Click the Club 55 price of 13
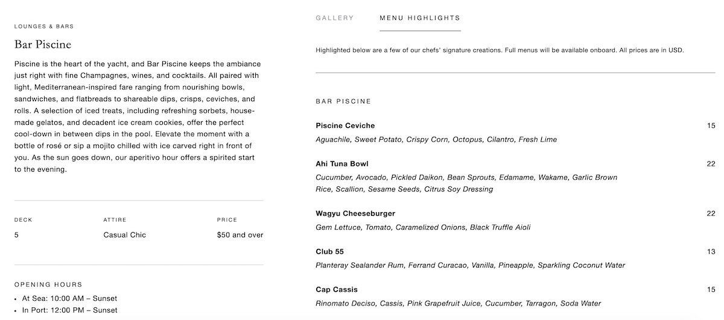 click(x=711, y=251)
